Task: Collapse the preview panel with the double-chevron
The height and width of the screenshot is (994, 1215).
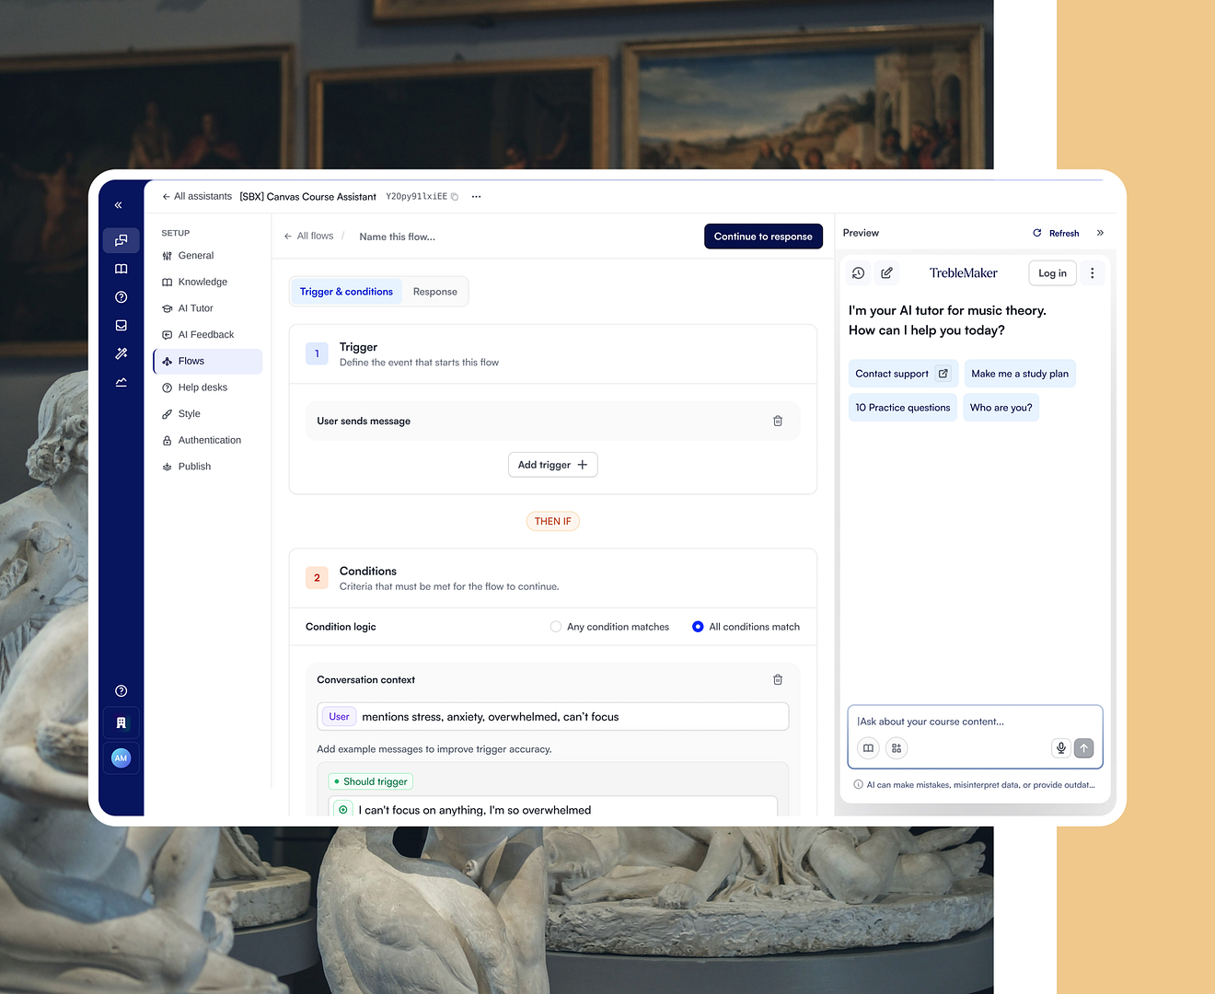Action: (x=1100, y=233)
